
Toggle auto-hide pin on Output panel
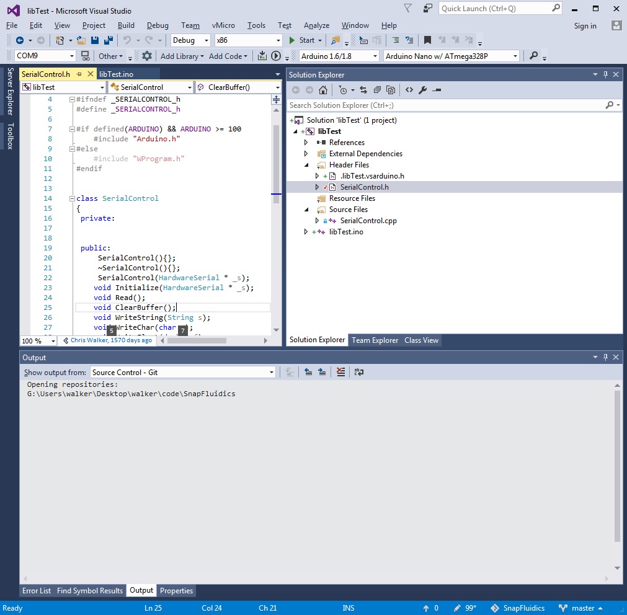click(x=605, y=357)
